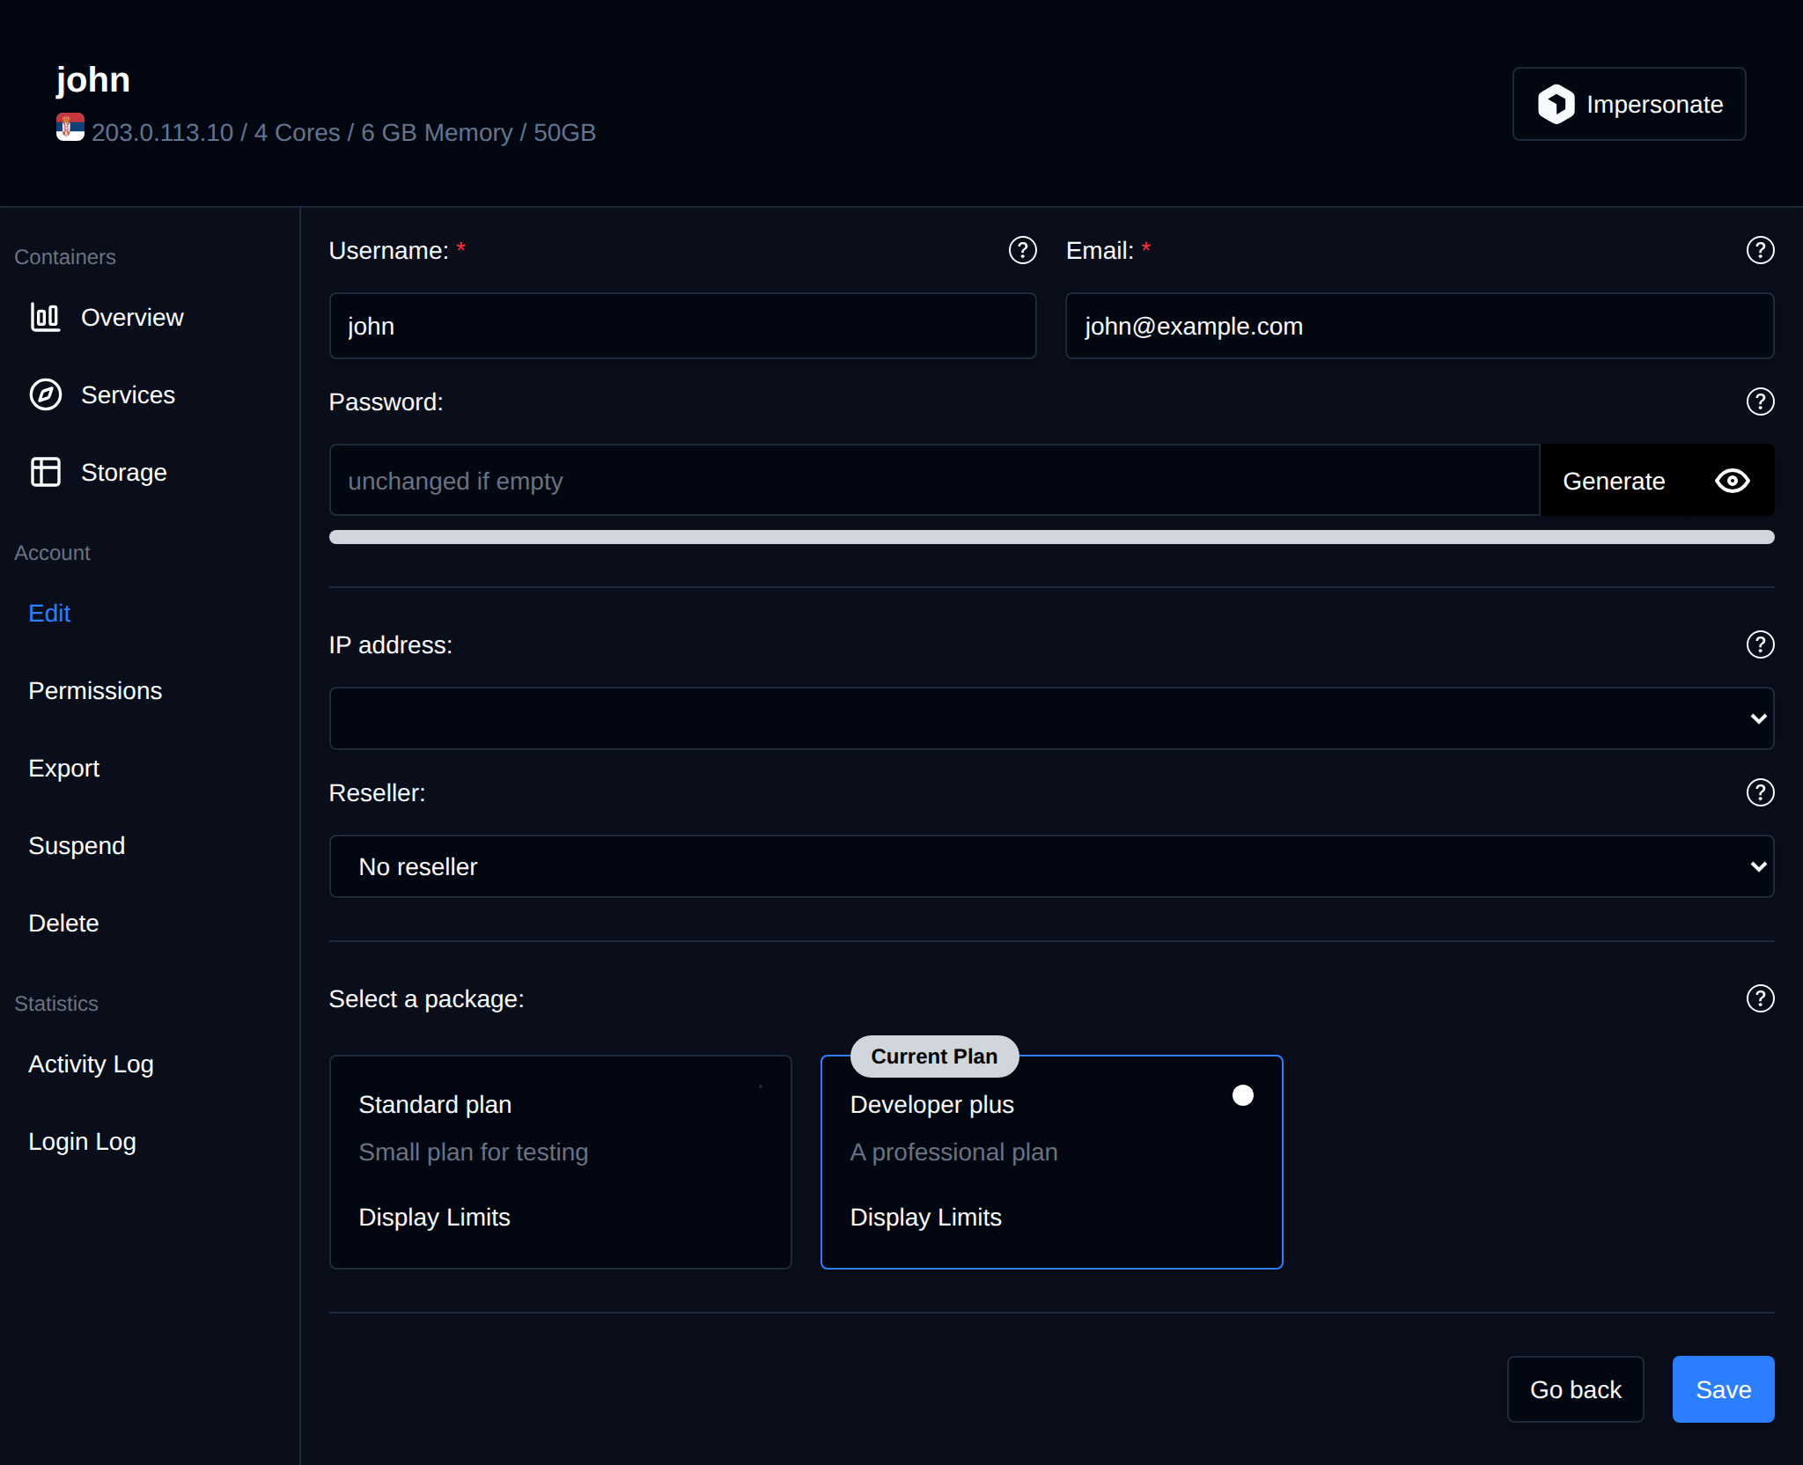Toggle password visibility eye icon
Image resolution: width=1803 pixels, height=1465 pixels.
pos(1732,481)
